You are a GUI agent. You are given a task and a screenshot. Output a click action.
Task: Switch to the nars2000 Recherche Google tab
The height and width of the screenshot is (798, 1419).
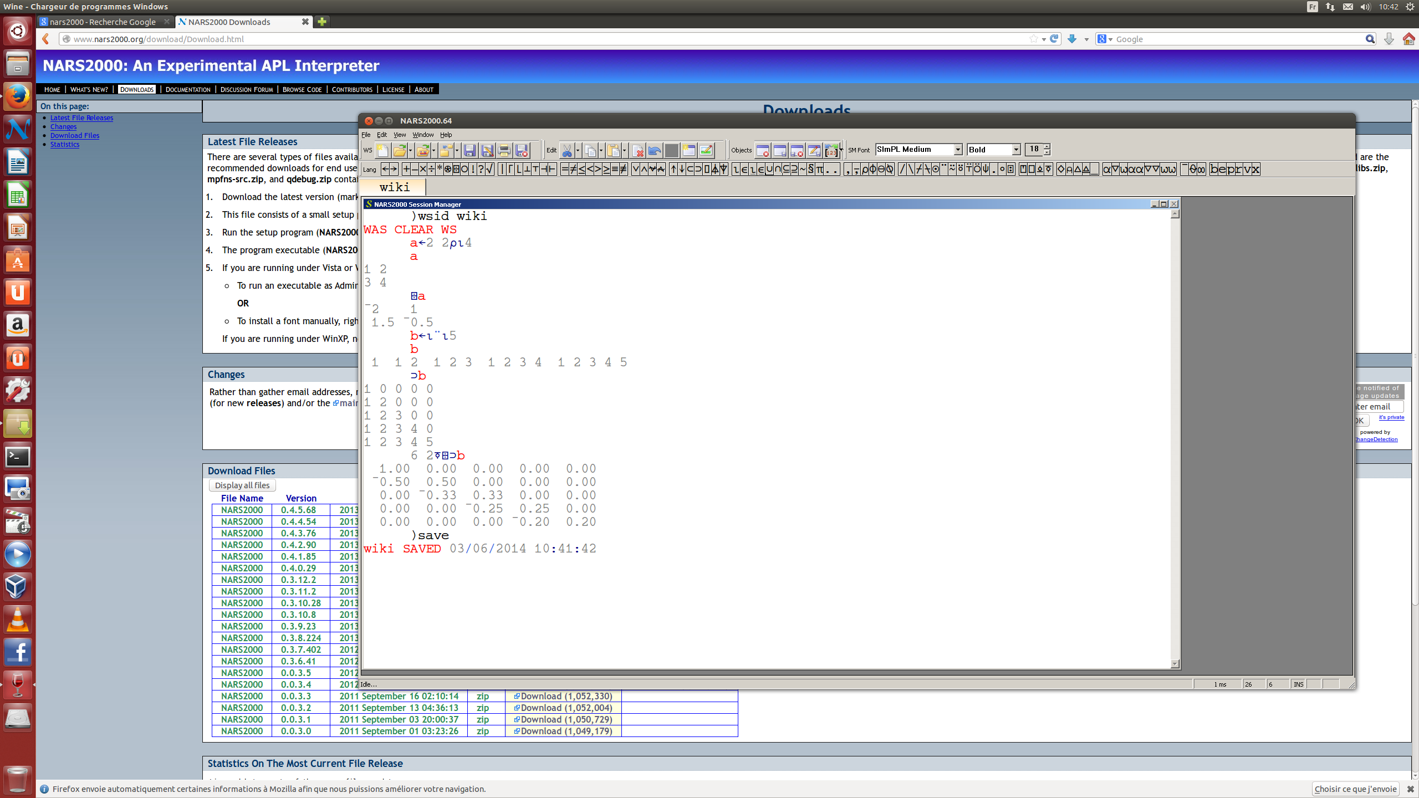(x=104, y=22)
